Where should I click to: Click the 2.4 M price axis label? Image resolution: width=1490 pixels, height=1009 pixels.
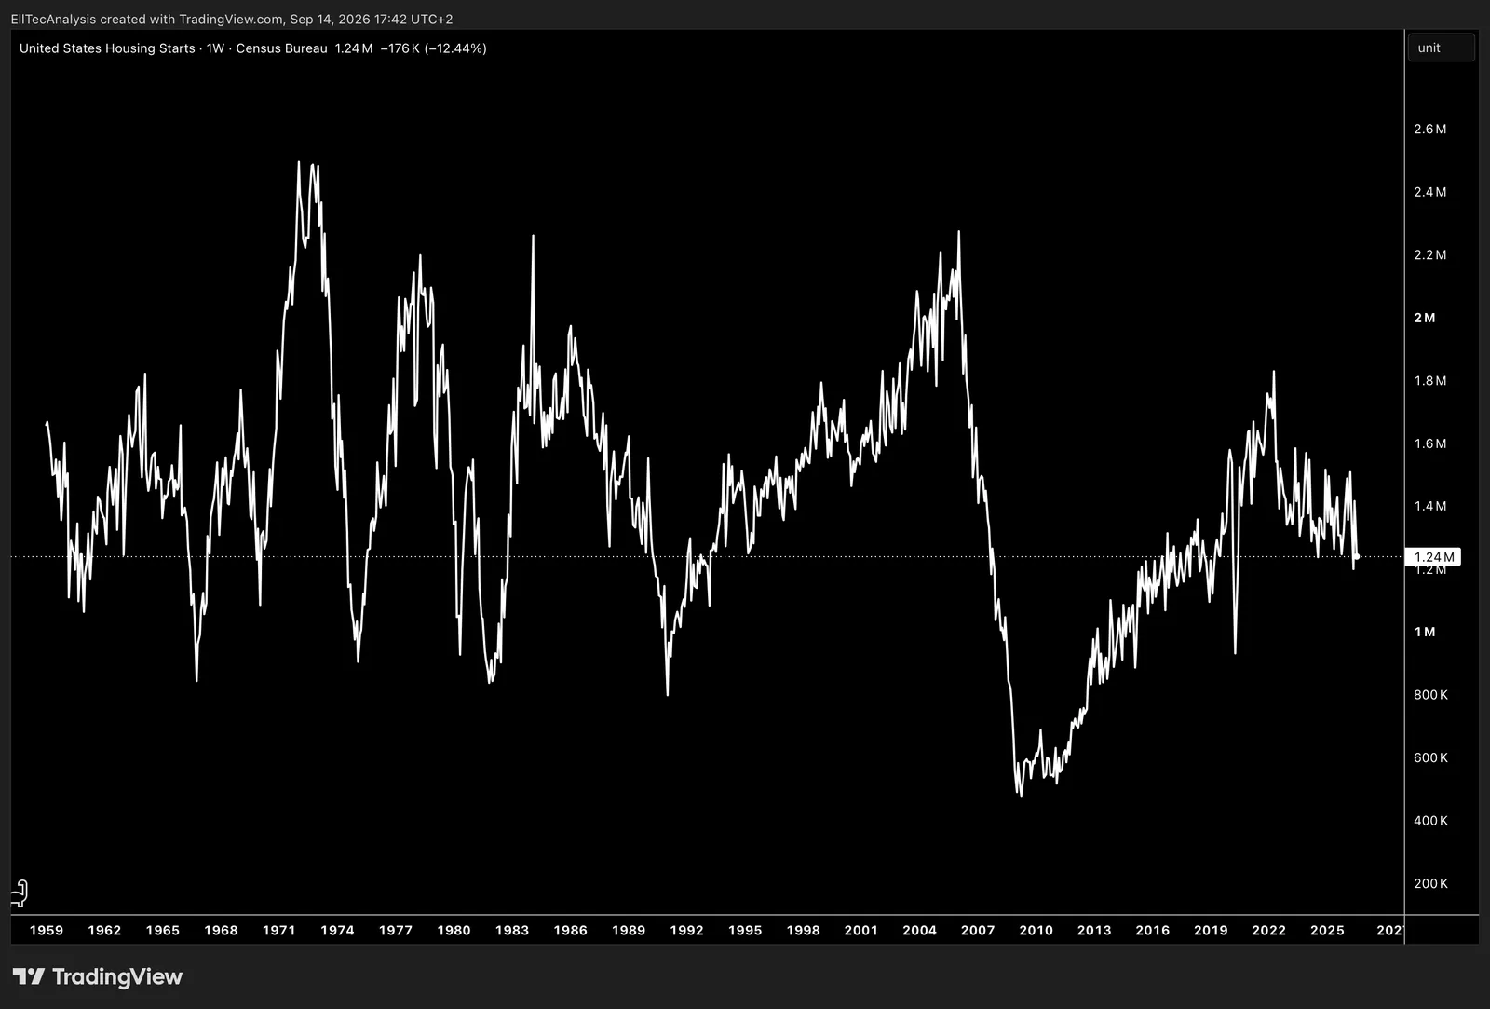point(1430,192)
